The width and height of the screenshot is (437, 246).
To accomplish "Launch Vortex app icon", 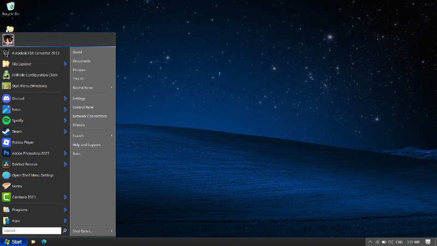I will click(6, 186).
